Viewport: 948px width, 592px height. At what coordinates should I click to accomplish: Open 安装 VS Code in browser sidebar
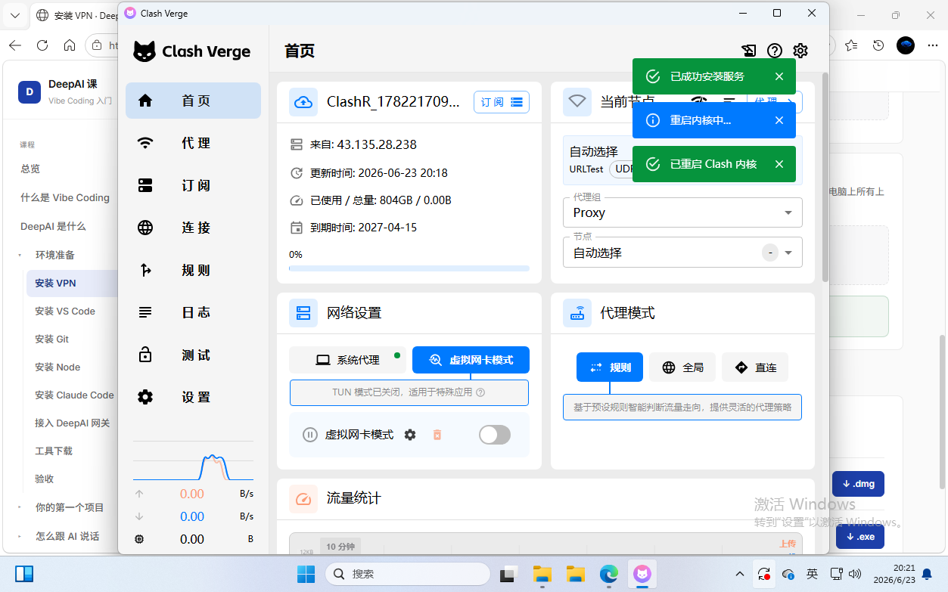coord(65,311)
